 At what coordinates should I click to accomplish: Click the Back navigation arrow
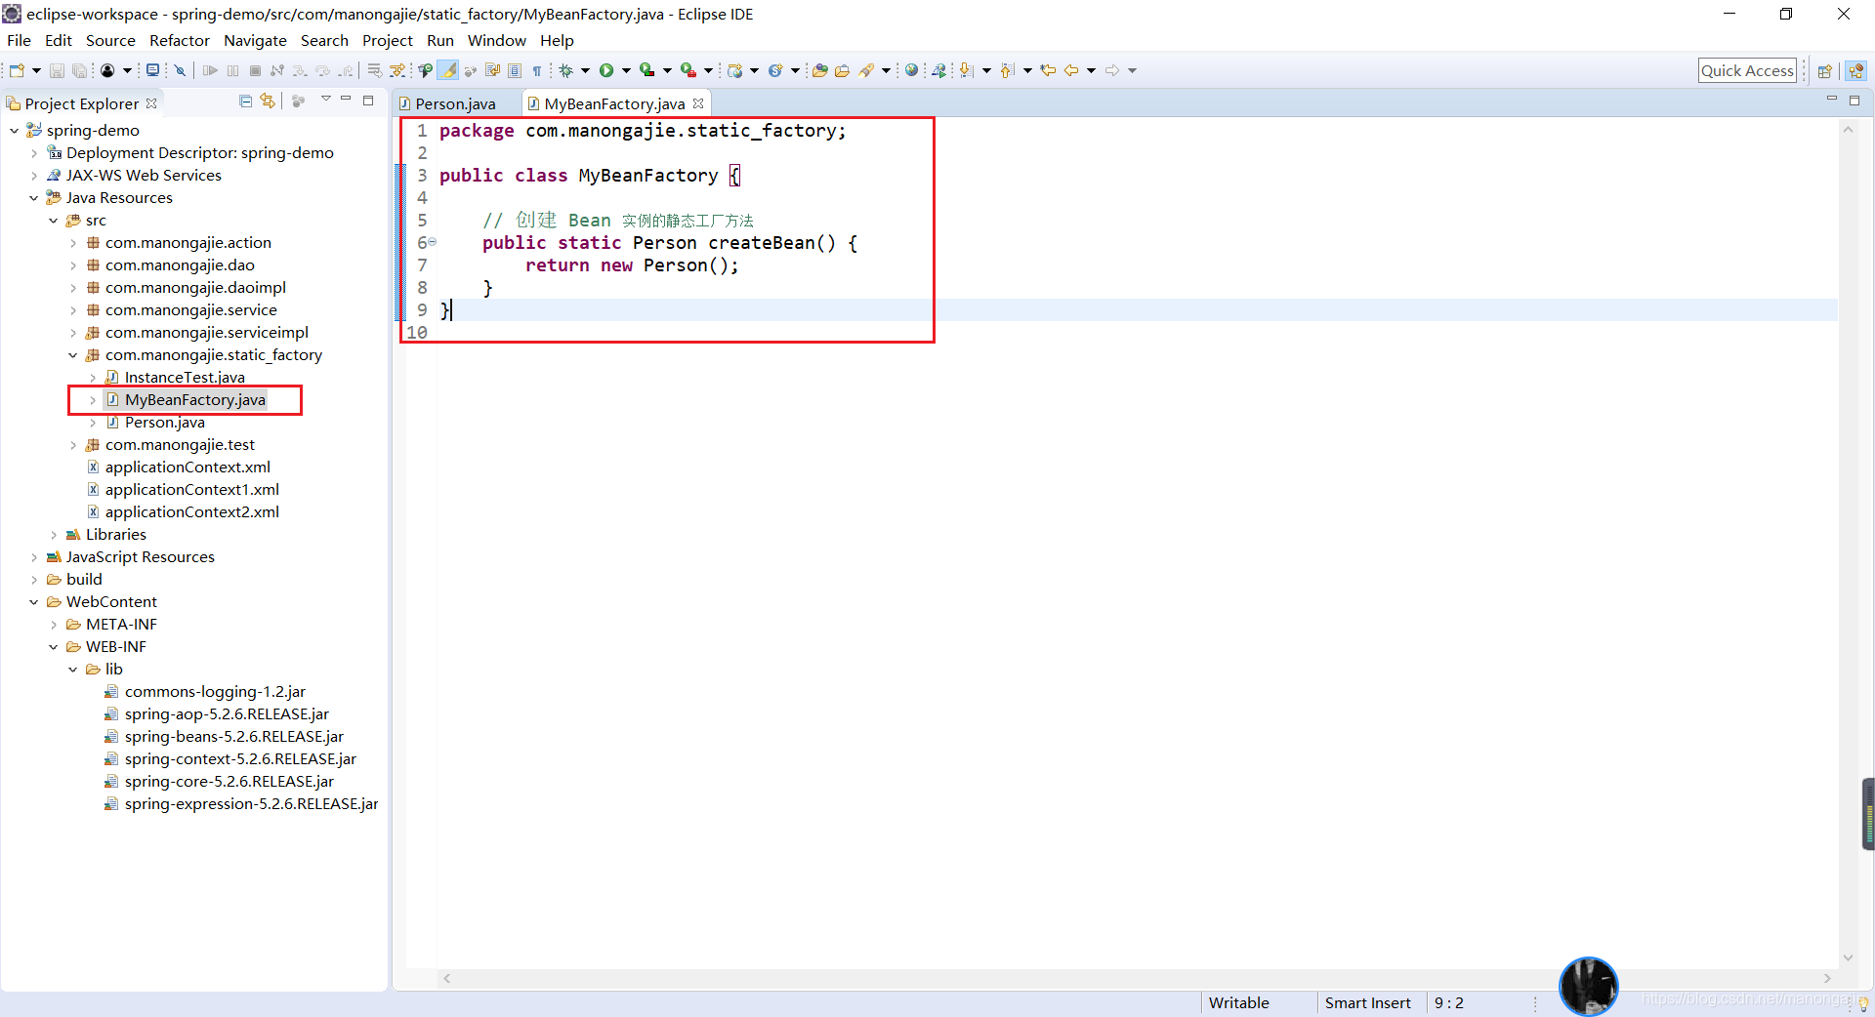pyautogui.click(x=1071, y=70)
